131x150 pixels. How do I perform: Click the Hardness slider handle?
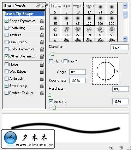click(50, 95)
